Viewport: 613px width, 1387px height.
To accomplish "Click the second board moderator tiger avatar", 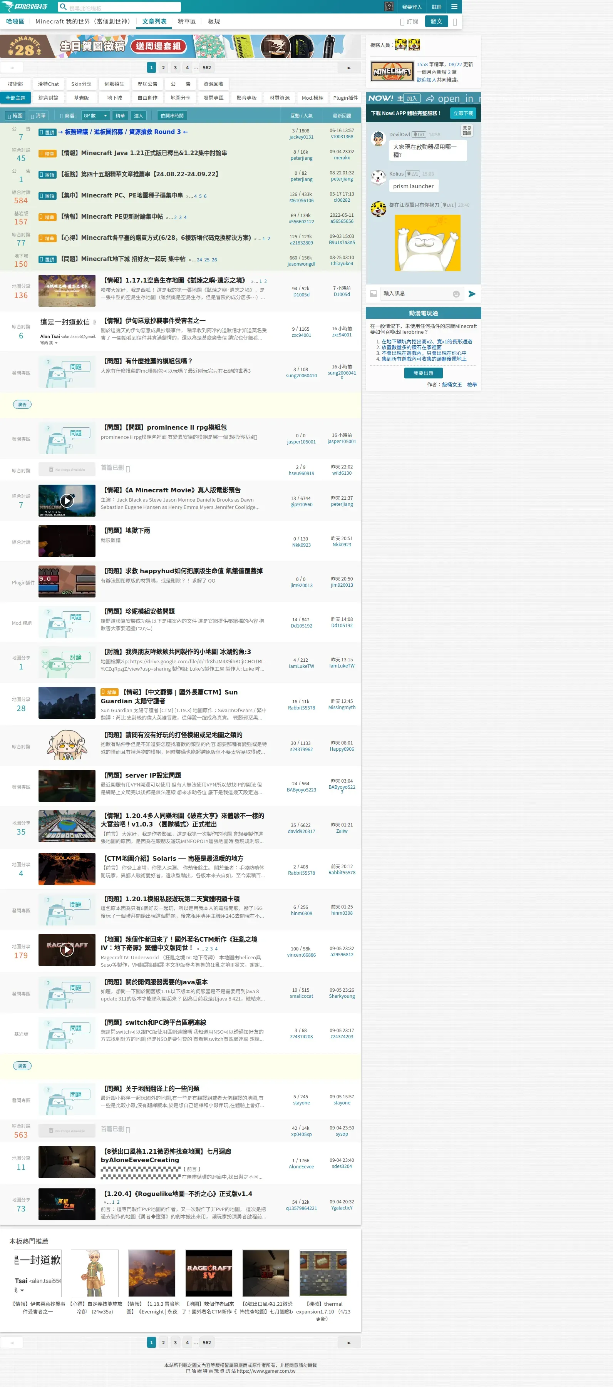I will point(414,45).
